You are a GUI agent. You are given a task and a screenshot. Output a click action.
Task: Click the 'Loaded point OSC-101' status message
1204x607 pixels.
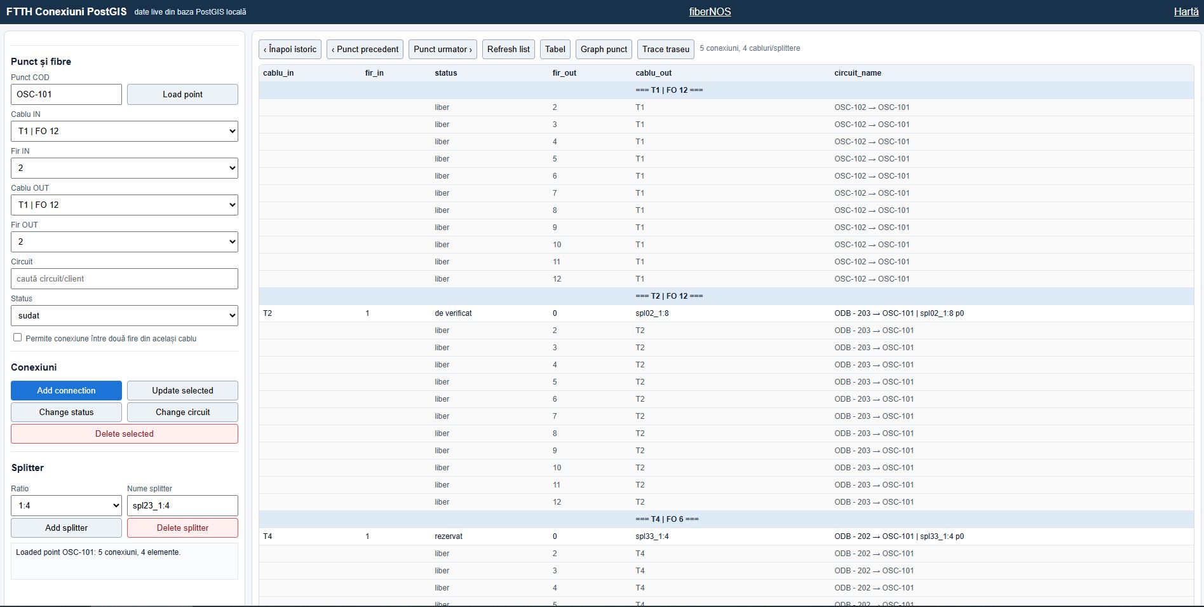(98, 552)
